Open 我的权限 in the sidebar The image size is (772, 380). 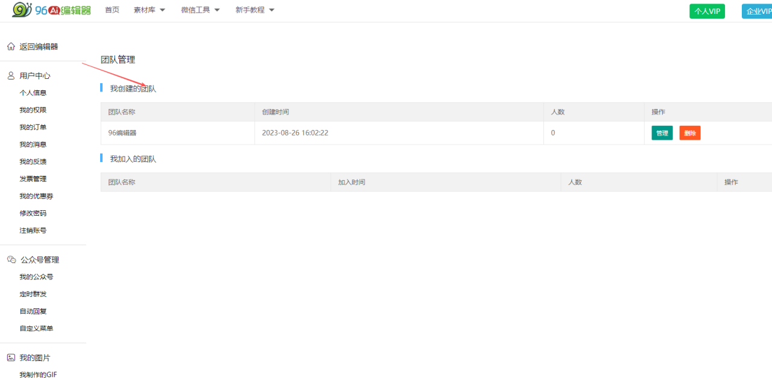tap(33, 110)
